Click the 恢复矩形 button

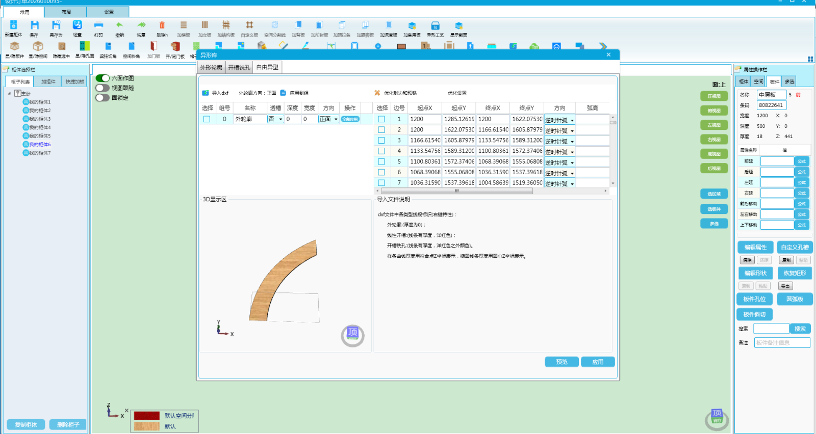(795, 273)
